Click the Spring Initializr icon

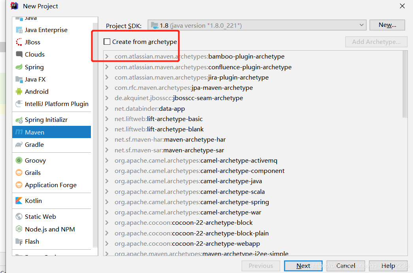tap(19, 120)
